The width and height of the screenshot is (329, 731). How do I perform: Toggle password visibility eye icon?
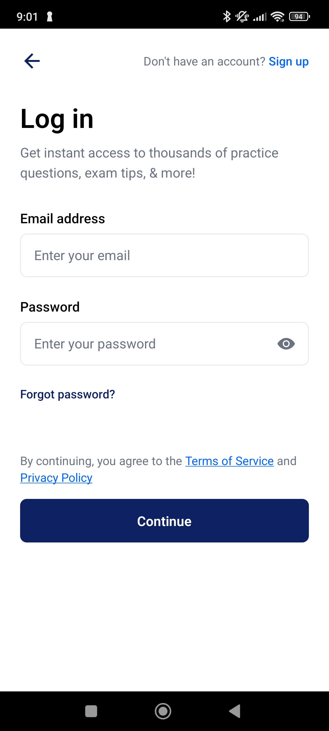point(286,344)
